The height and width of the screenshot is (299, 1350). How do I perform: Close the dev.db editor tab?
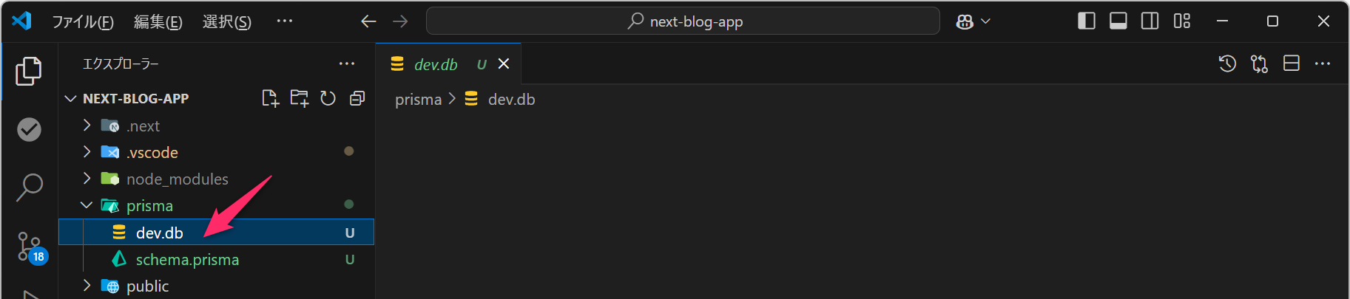tap(504, 64)
